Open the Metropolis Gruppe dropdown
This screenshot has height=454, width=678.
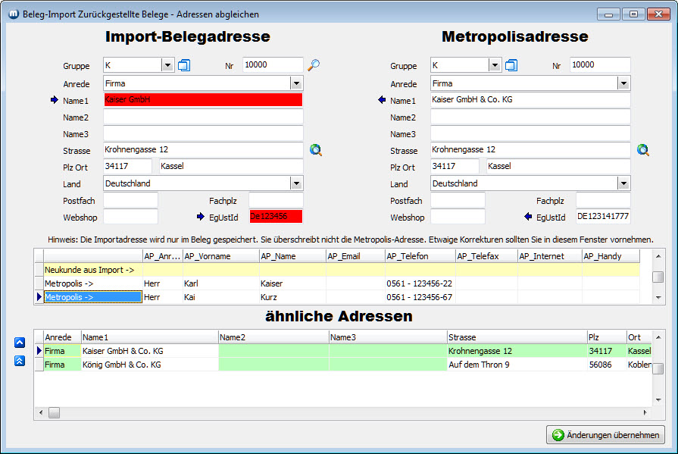[495, 66]
